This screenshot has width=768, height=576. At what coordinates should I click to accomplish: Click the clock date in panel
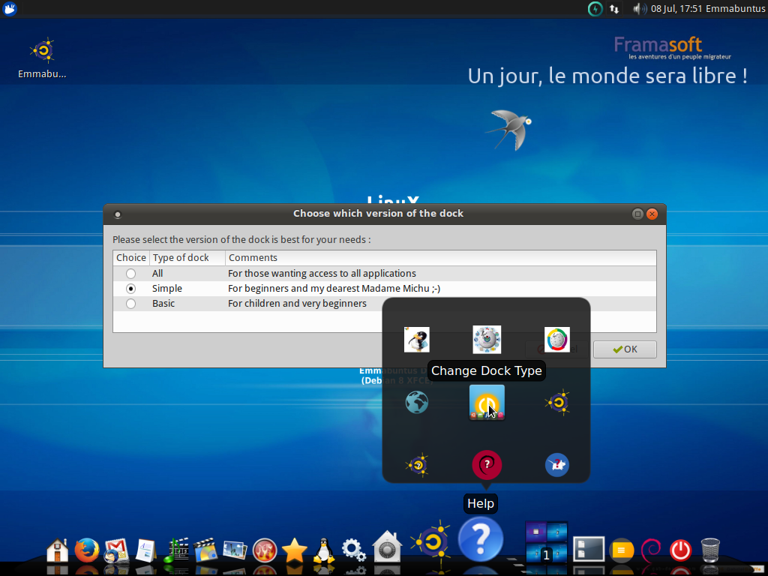tap(677, 9)
